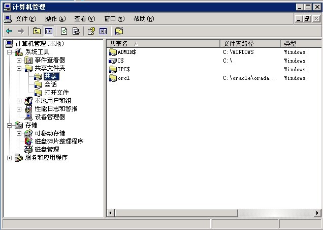Toggle the action pane icon beside the Help icon

pos(103,31)
